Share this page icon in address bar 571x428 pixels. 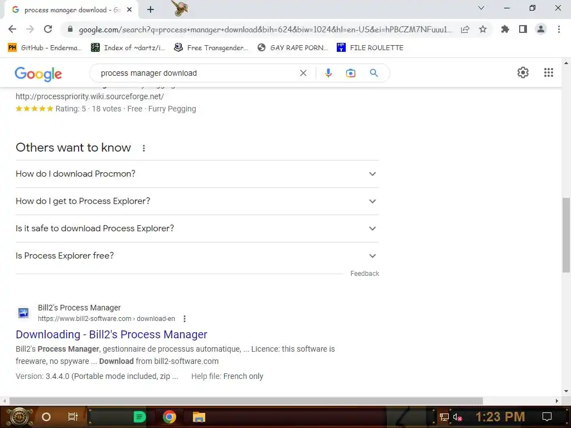465,30
